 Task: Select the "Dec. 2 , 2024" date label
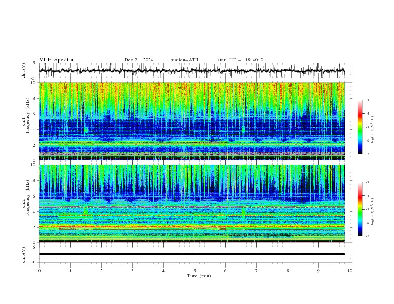click(139, 60)
